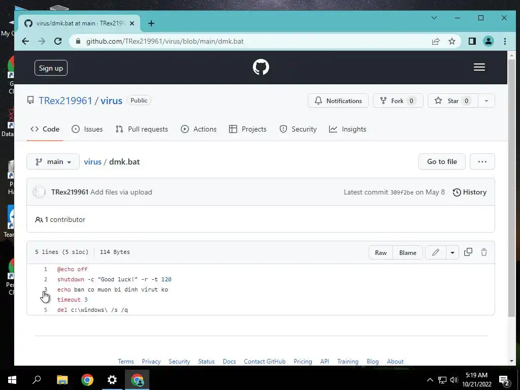Screen dimensions: 520x390
Task: Focus the browser address bar
Action: pyautogui.click(x=252, y=41)
